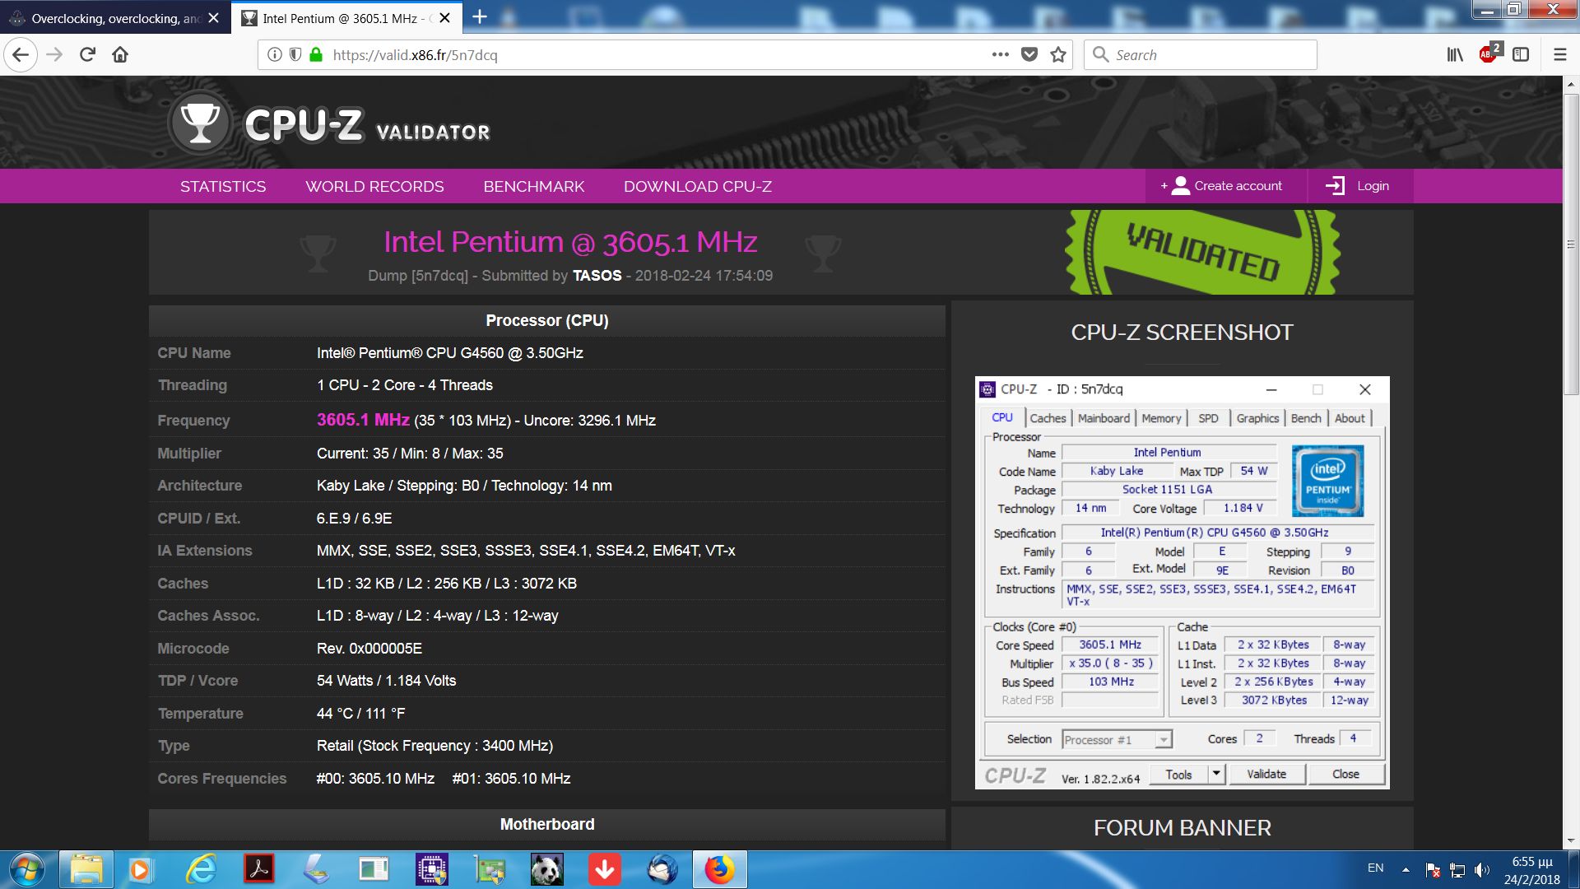Open a new browser tab with plus button

point(480,17)
